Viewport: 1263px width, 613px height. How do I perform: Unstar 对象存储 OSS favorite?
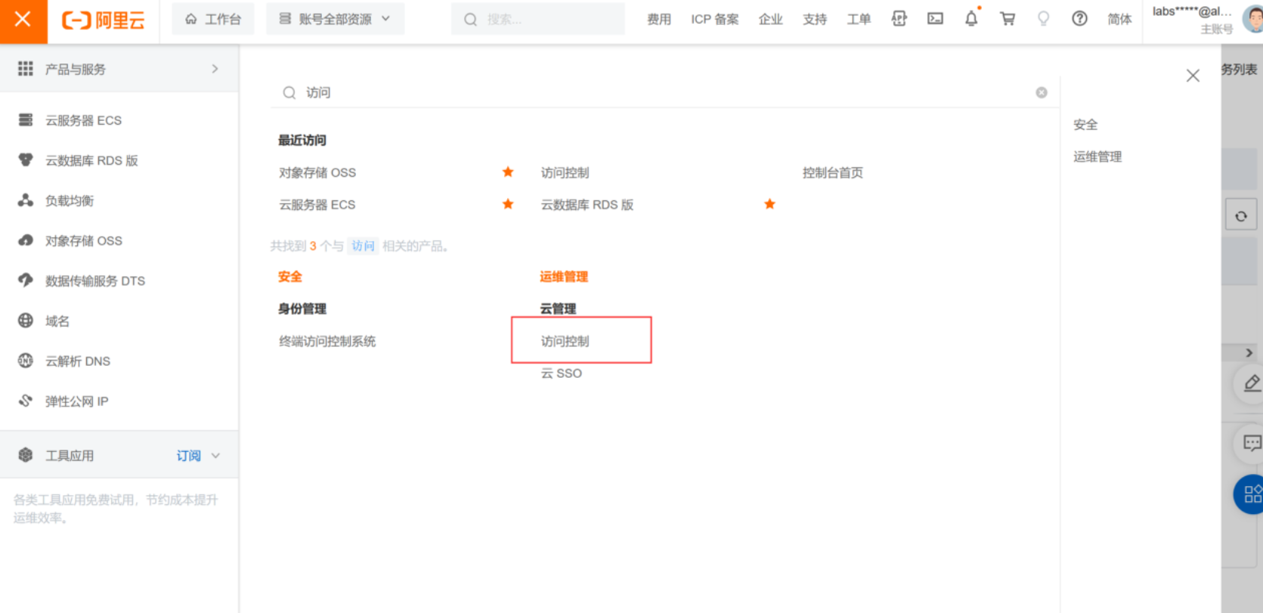[508, 172]
